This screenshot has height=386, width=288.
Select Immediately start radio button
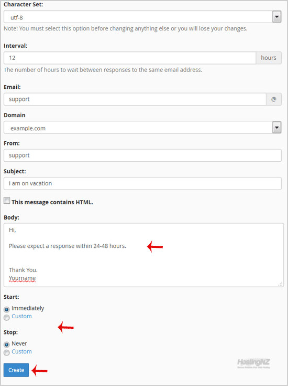[x=7, y=309]
